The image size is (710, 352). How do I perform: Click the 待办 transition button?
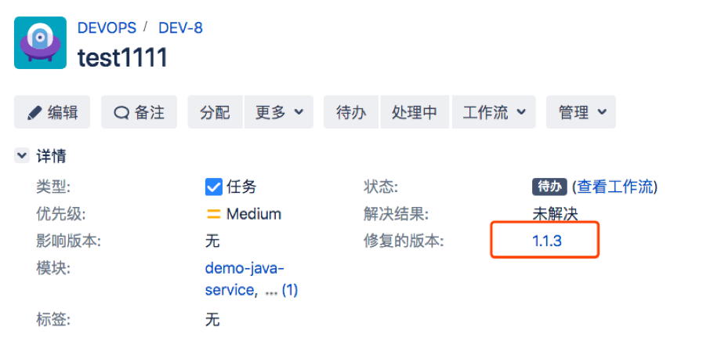[351, 112]
